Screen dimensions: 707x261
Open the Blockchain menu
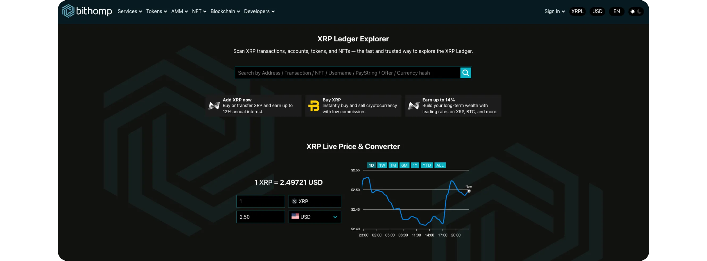(x=225, y=11)
